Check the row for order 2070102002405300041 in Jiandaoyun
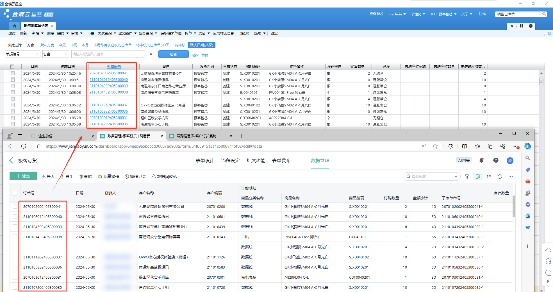 pyautogui.click(x=15, y=206)
